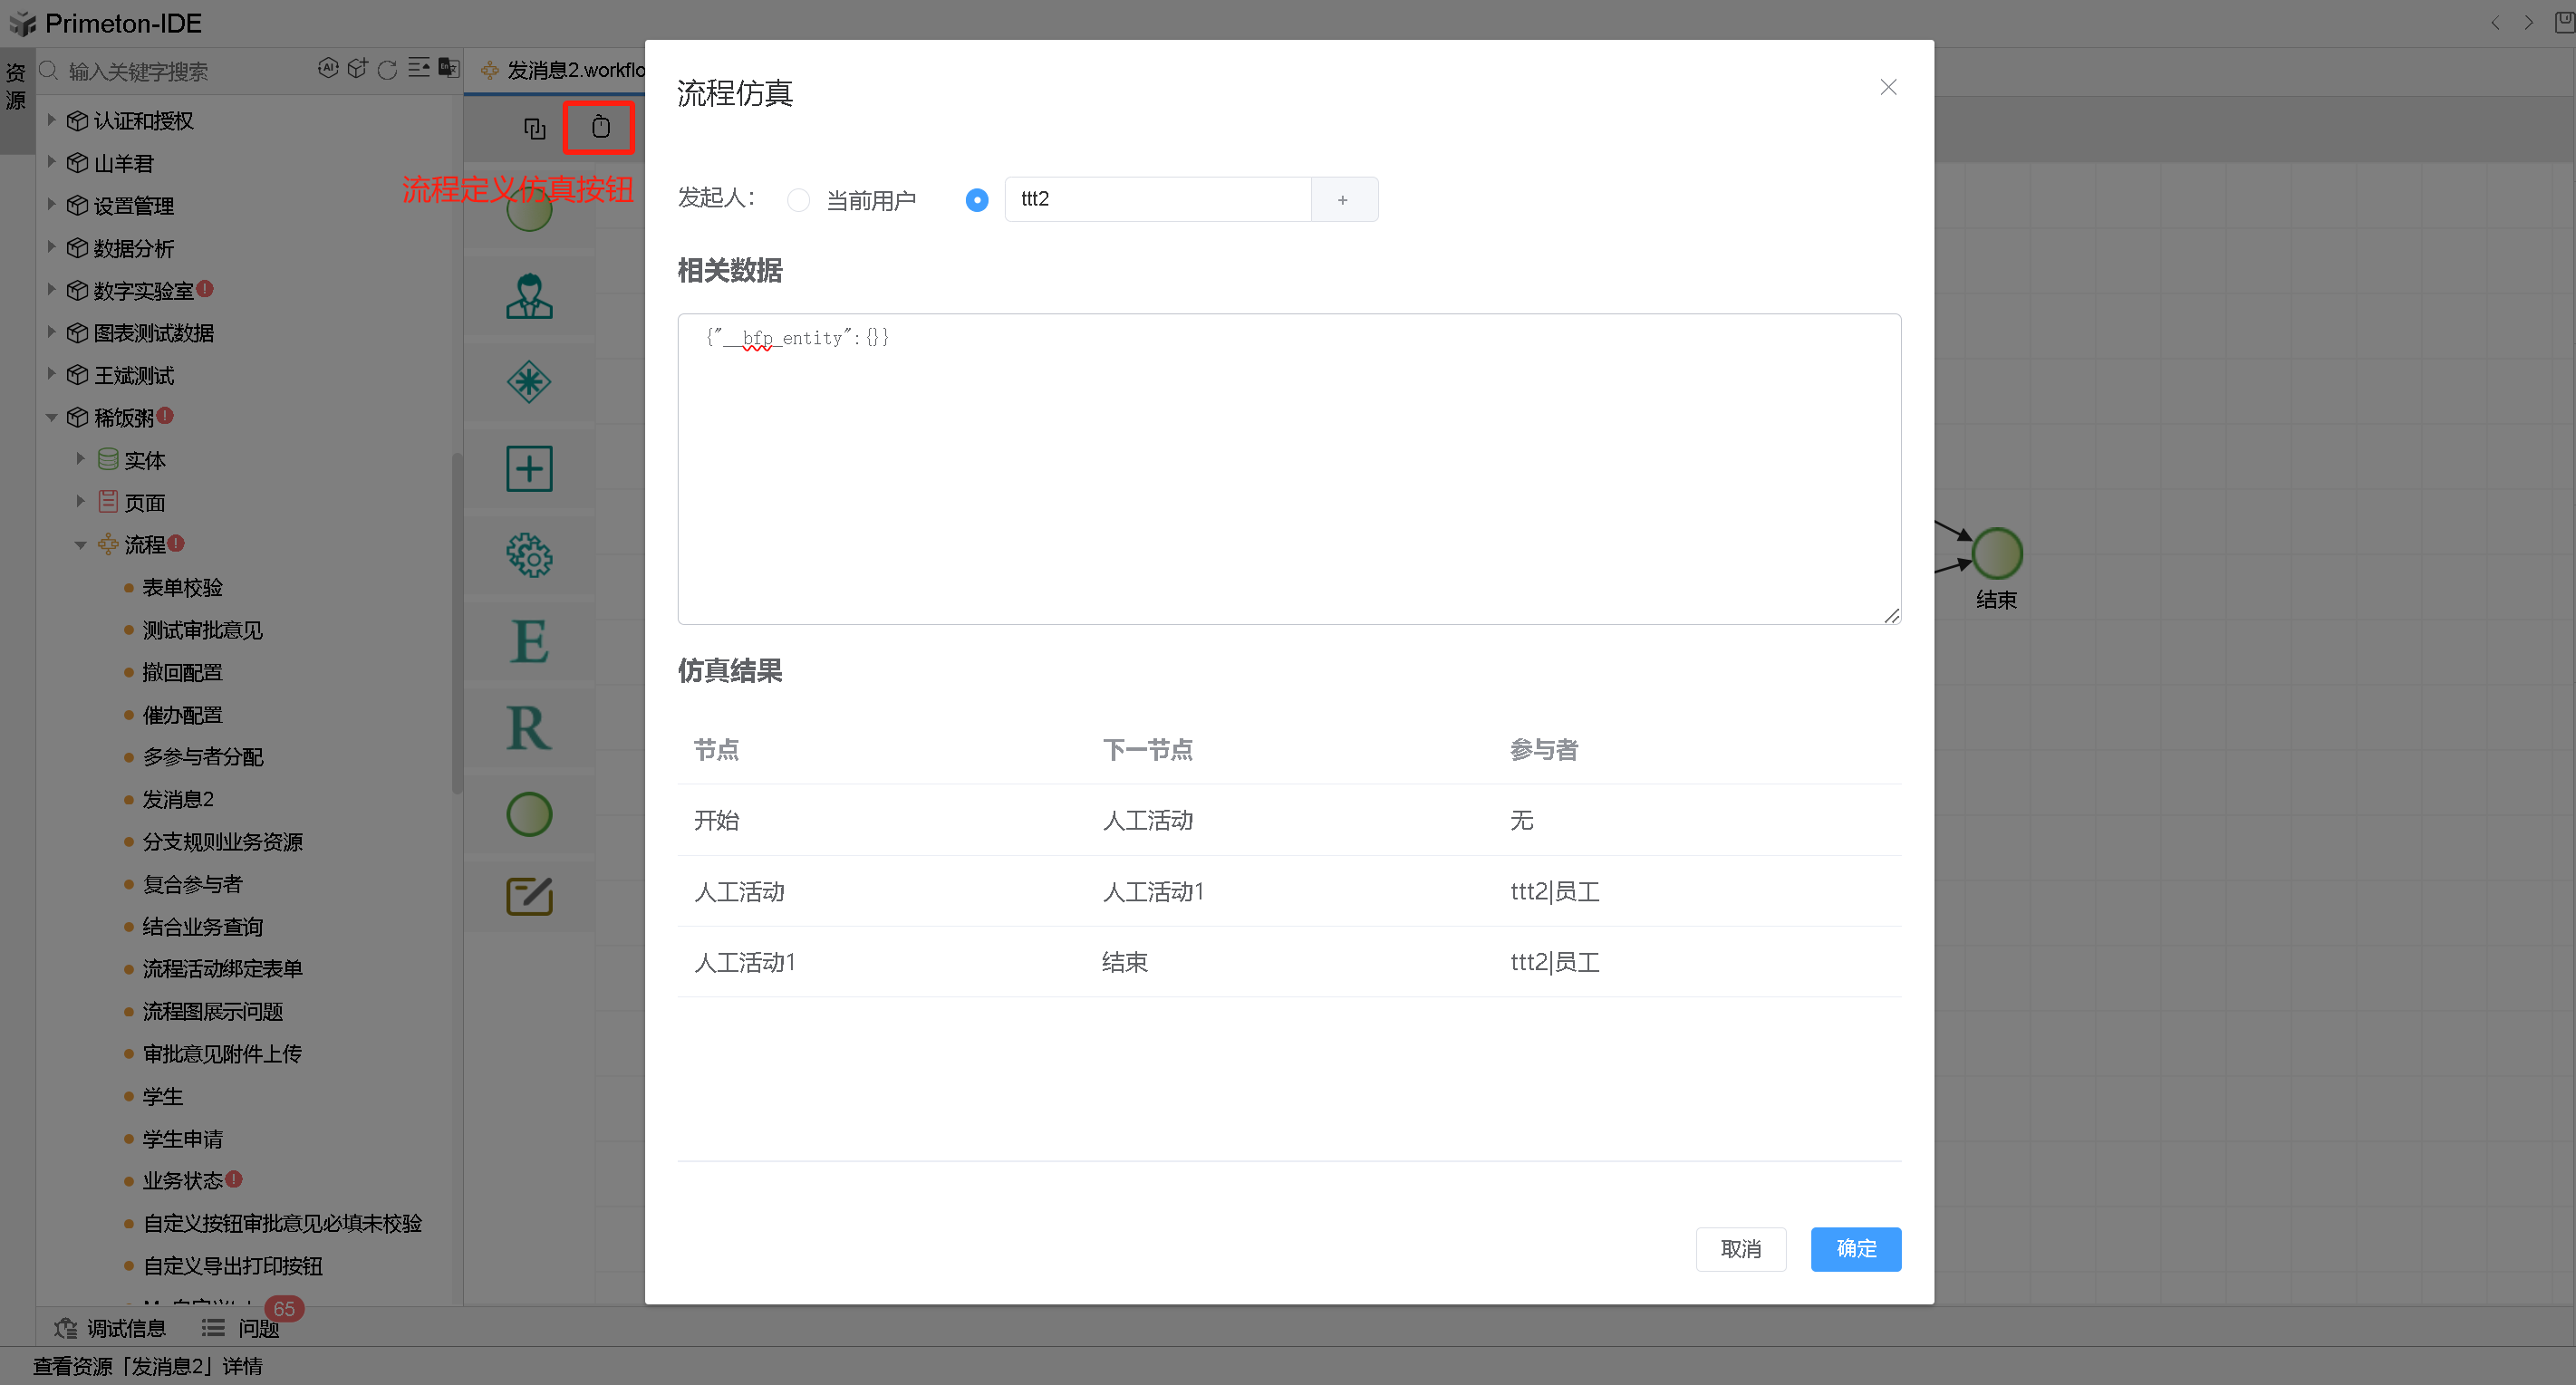Pick the plus-box subprocess node
Image resolution: width=2576 pixels, height=1385 pixels.
(x=529, y=469)
